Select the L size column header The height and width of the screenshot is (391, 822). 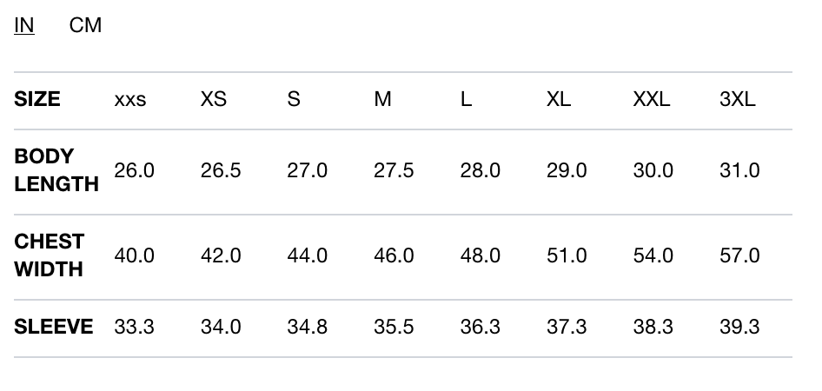(x=466, y=99)
